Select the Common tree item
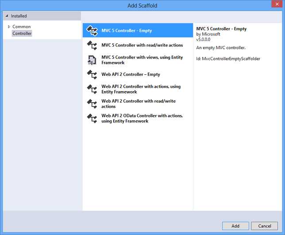The width and height of the screenshot is (285, 235). pyautogui.click(x=21, y=27)
